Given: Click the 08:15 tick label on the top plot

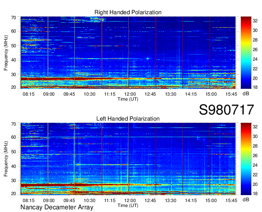Looking at the screenshot, I should 29,94.
